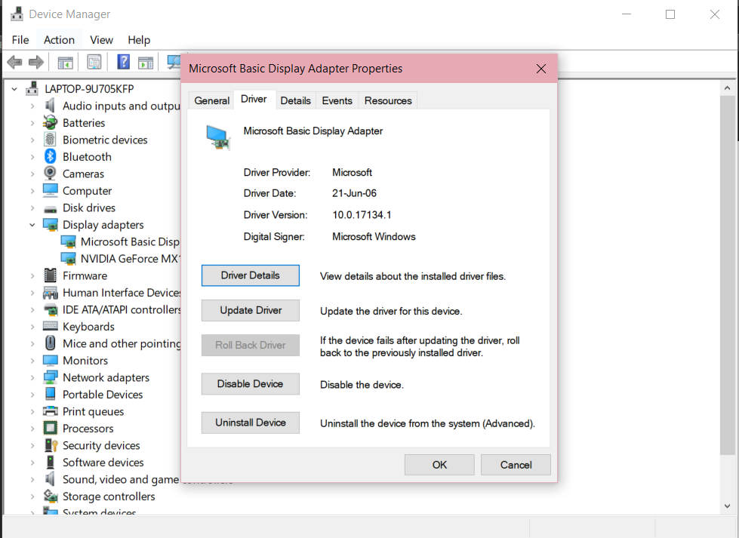The height and width of the screenshot is (538, 739).
Task: Click the Back arrow toolbar icon
Action: coord(14,62)
